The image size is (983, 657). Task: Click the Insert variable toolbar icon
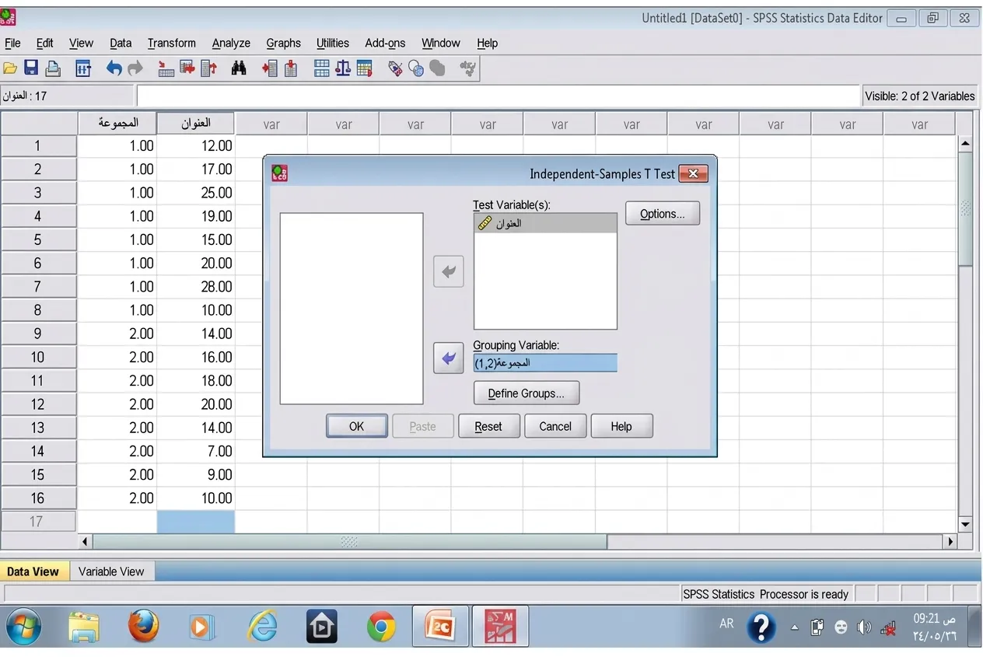290,68
